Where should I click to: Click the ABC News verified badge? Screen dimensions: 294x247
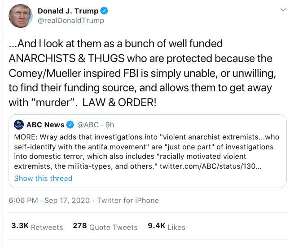(x=70, y=125)
